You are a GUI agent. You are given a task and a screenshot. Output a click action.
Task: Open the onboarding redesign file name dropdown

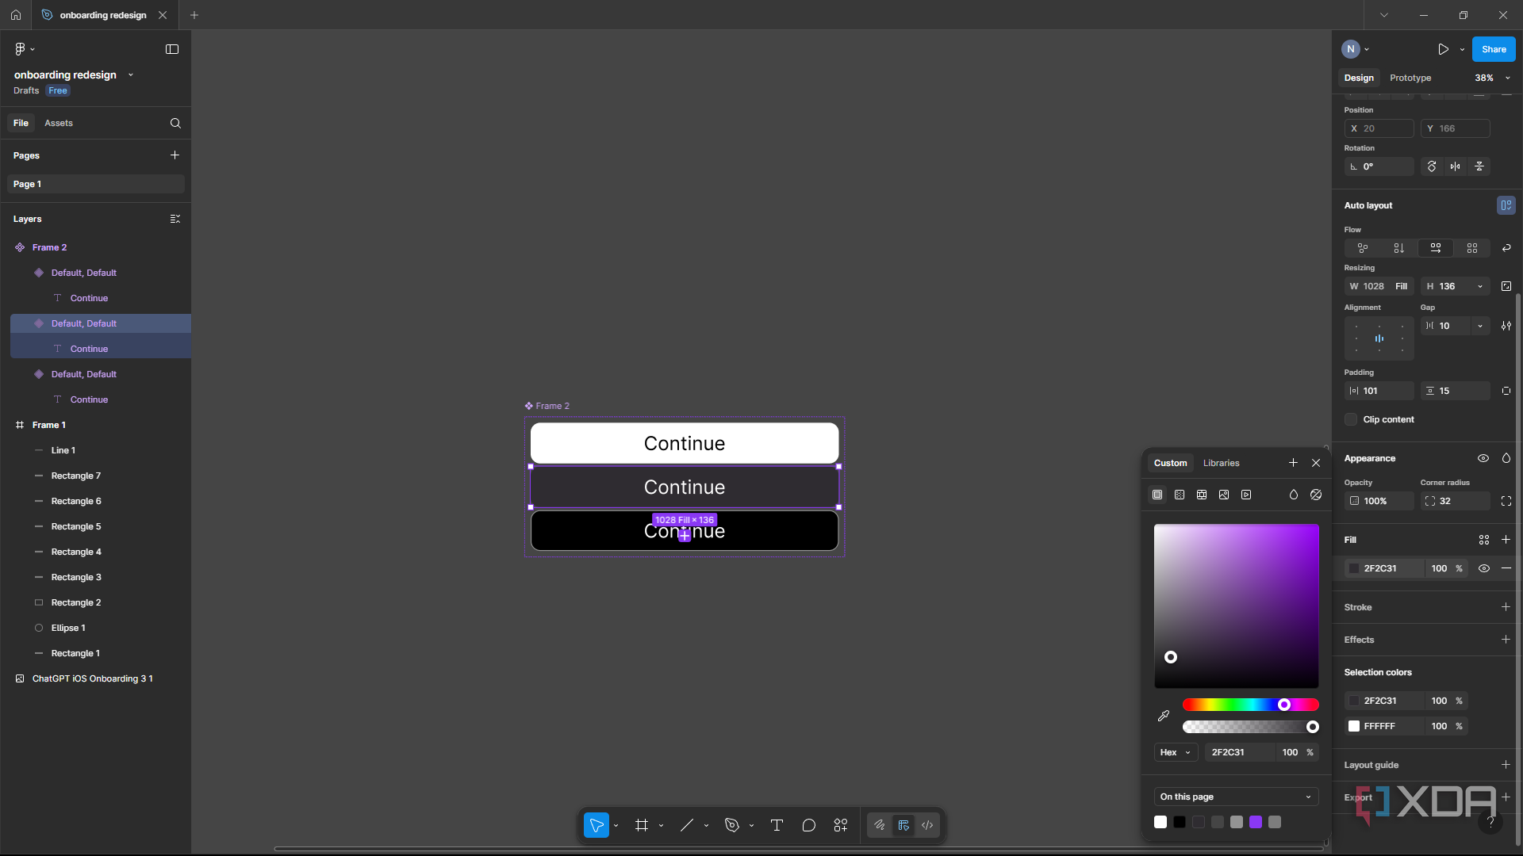click(x=131, y=75)
